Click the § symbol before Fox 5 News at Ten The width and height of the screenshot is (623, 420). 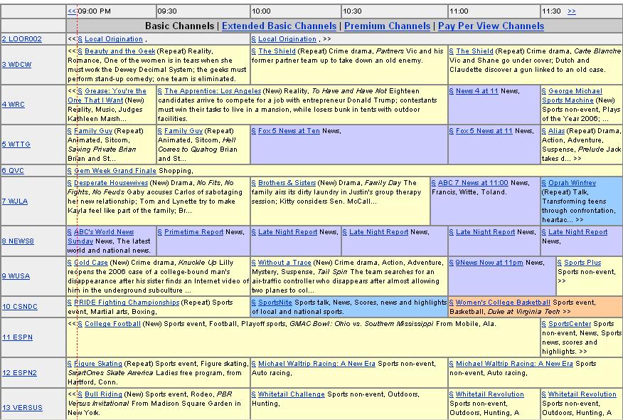point(253,131)
